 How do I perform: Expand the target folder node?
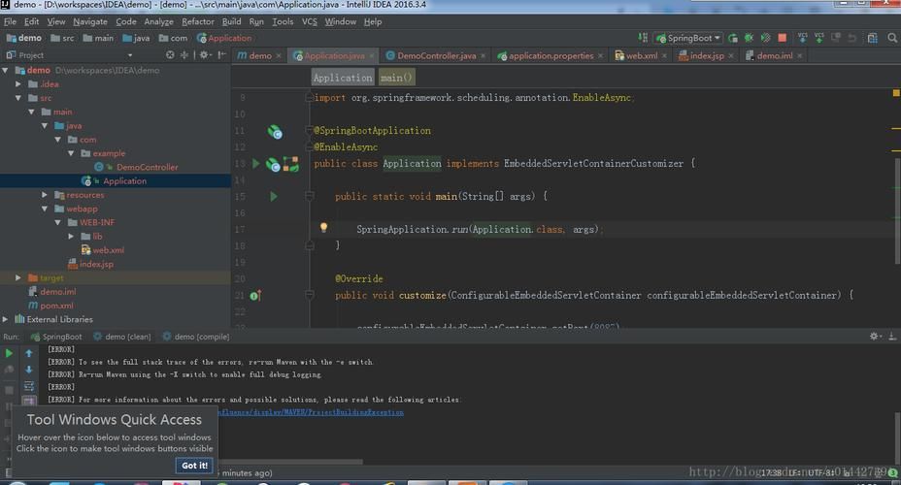[x=18, y=278]
